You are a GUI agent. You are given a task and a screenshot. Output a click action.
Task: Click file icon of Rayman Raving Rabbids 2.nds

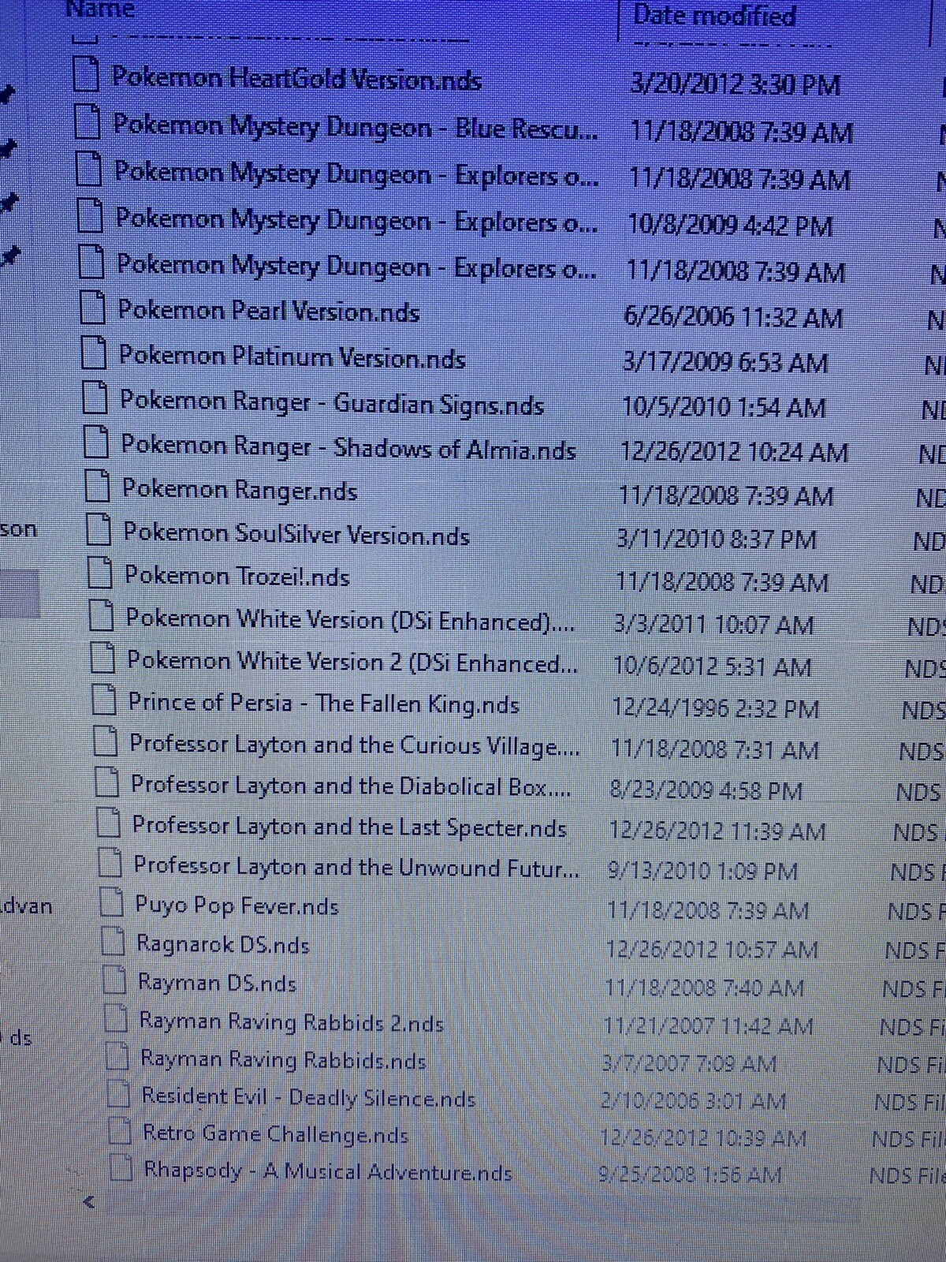pyautogui.click(x=116, y=1018)
